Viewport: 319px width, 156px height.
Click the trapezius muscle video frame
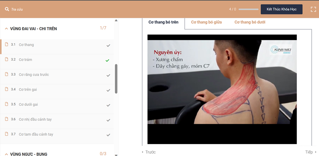pyautogui.click(x=222, y=89)
